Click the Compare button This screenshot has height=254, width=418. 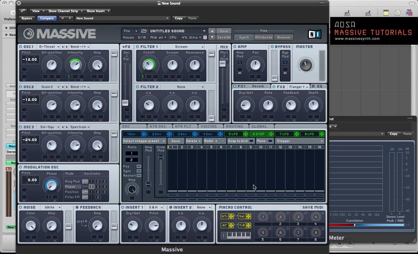pyautogui.click(x=47, y=18)
